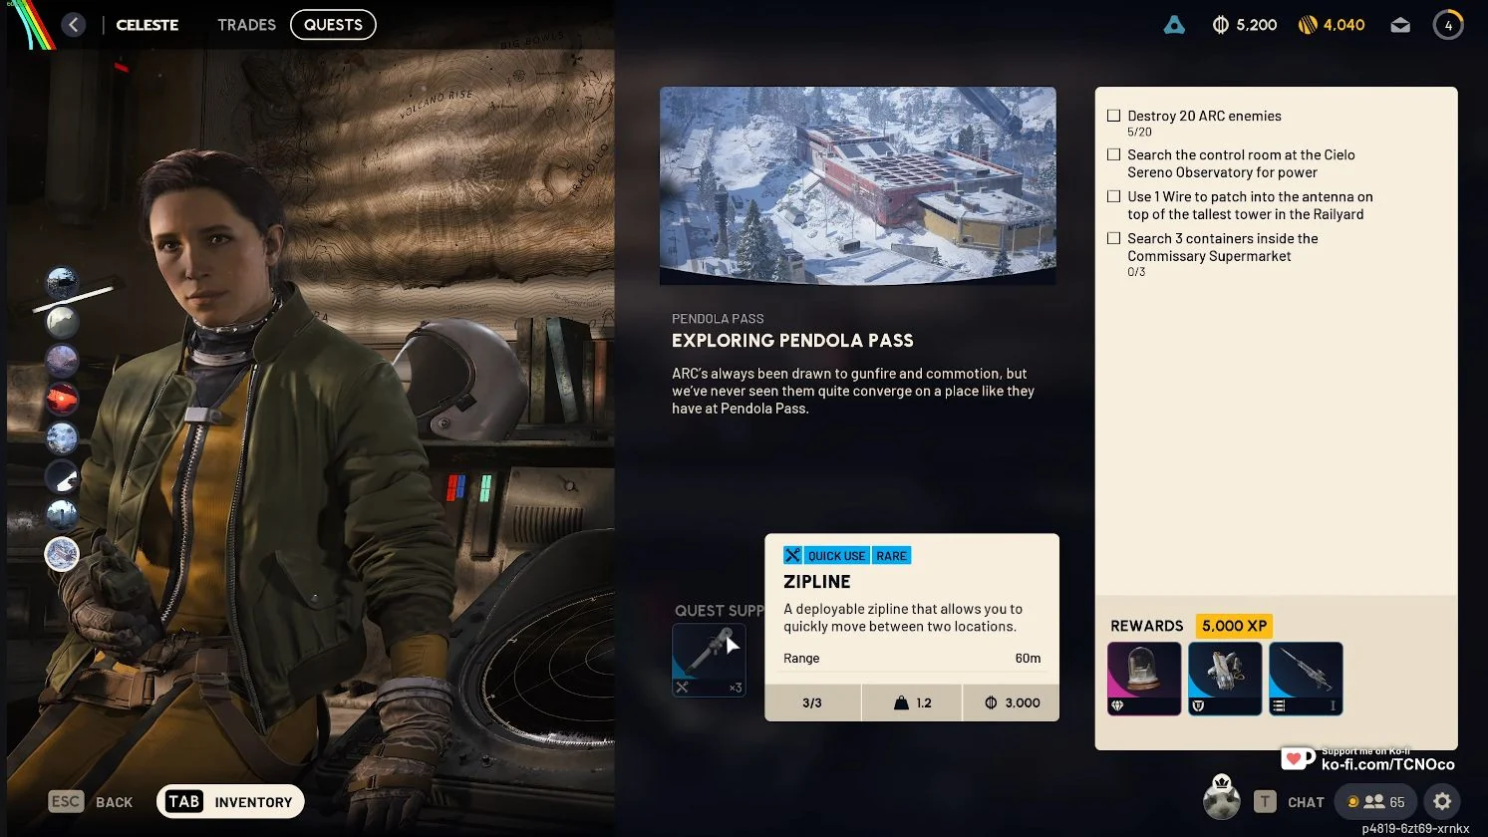Select the Zipline quest supply item
The image size is (1488, 837).
(709, 660)
